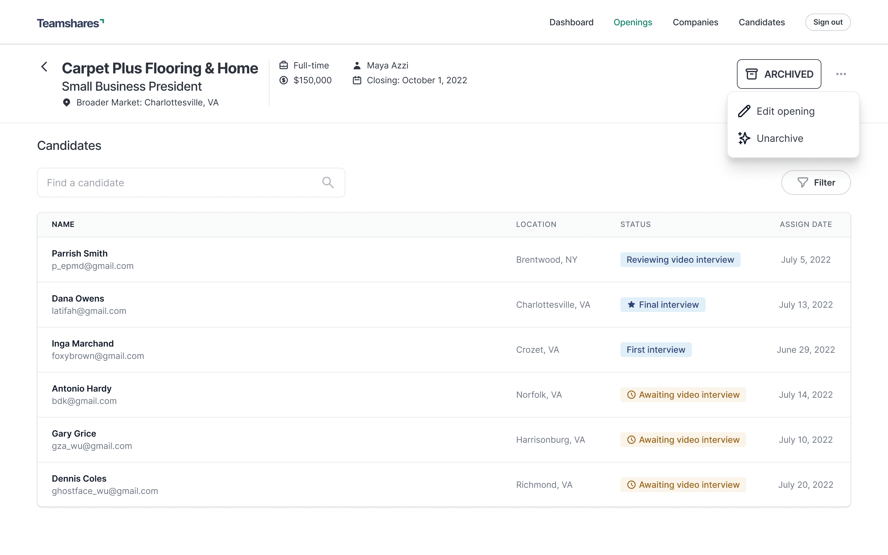This screenshot has width=888, height=555.
Task: Click the location pin icon
Action: coord(66,102)
